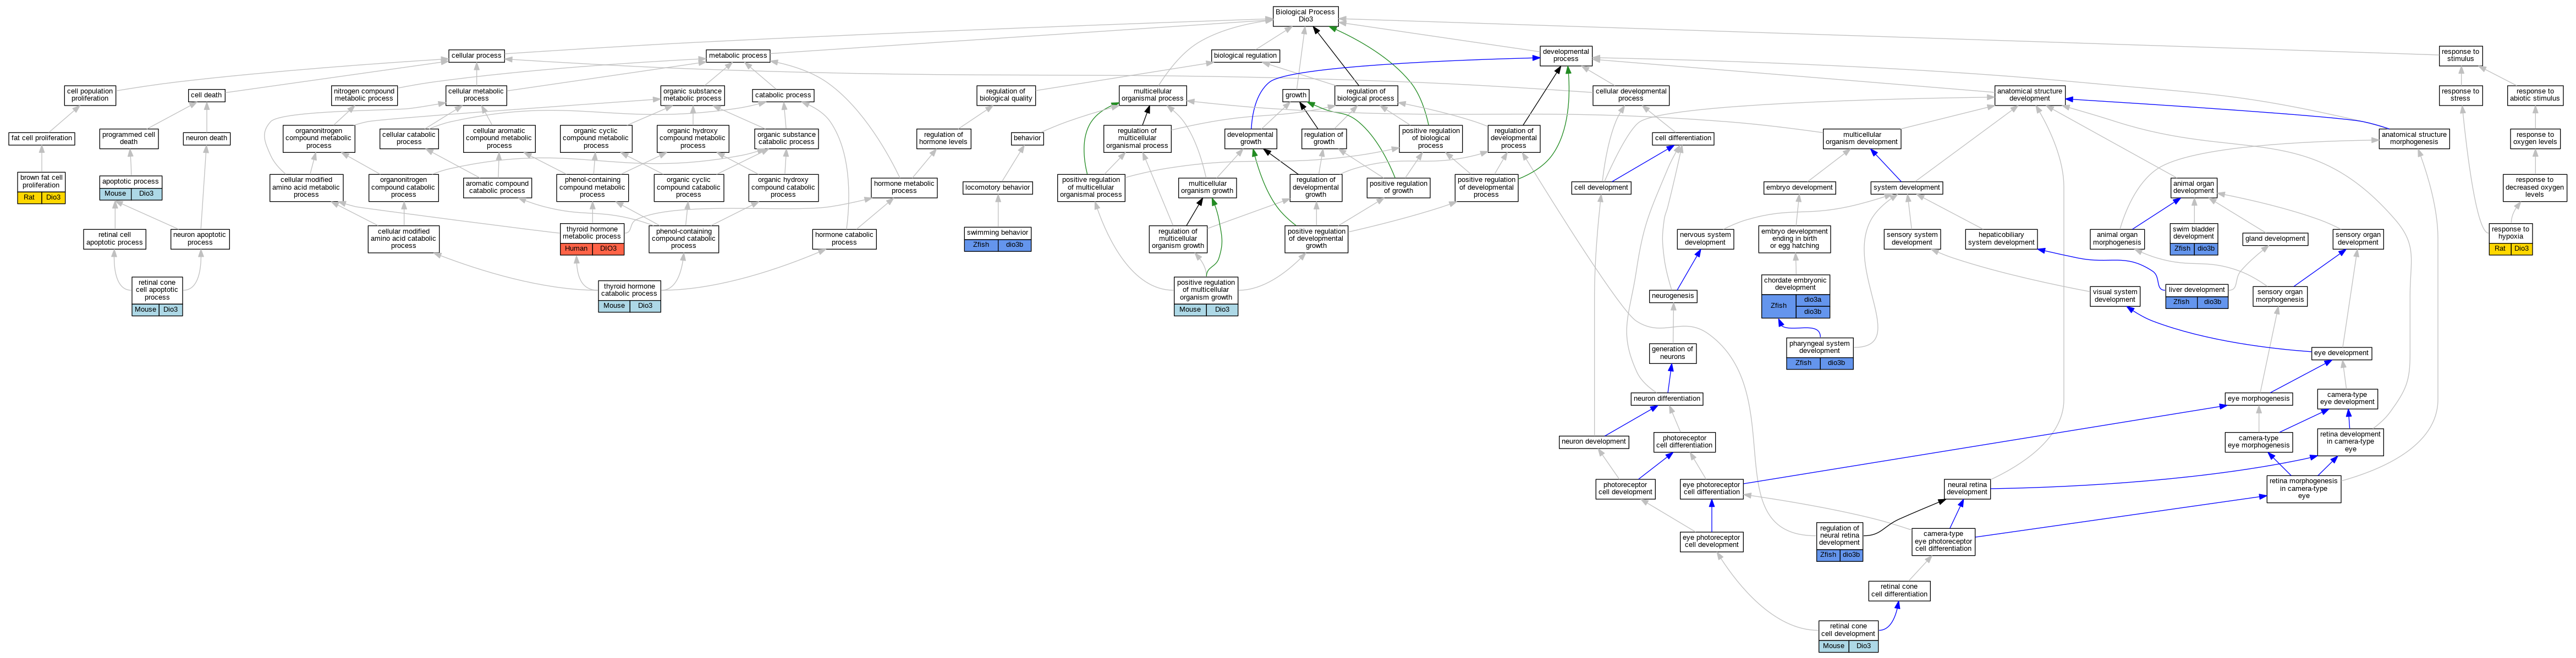Click the neuron differentiation node
The width and height of the screenshot is (2576, 658).
tap(1667, 399)
